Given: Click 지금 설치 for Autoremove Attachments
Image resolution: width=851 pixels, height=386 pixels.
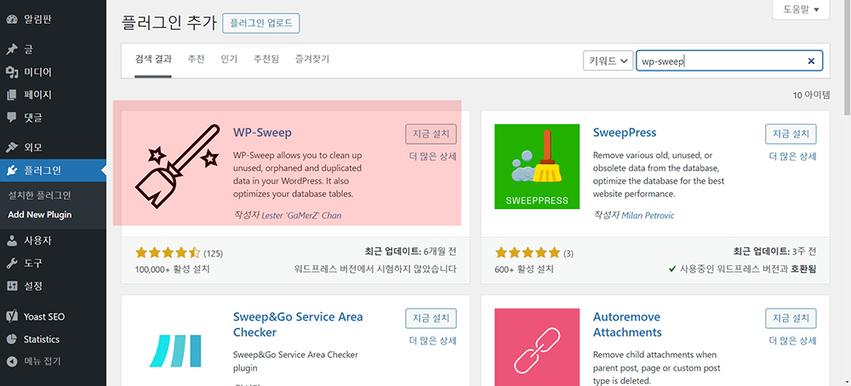Looking at the screenshot, I should (791, 318).
